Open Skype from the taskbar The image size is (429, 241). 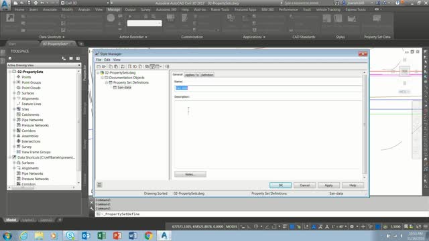[x=70, y=236]
